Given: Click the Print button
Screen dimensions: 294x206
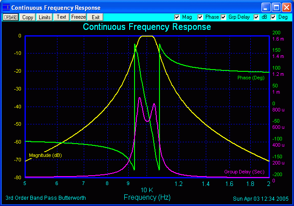Looking at the screenshot, I should [11, 17].
